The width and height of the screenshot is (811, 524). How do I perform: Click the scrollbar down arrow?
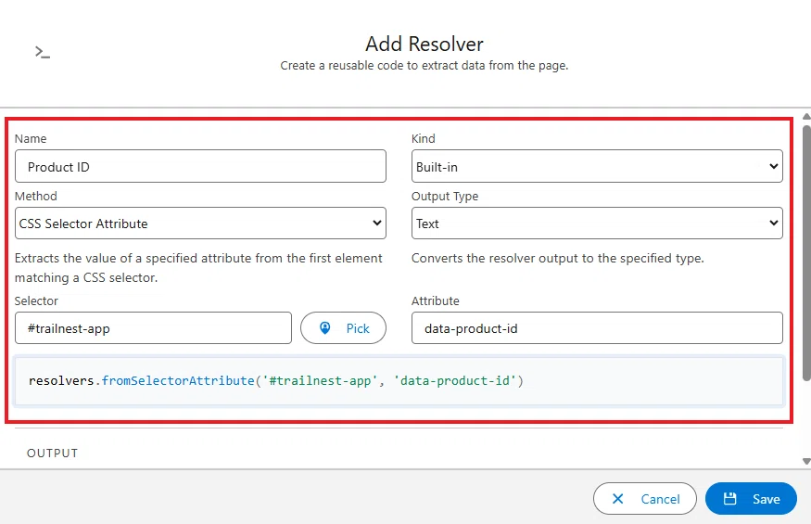(x=806, y=461)
